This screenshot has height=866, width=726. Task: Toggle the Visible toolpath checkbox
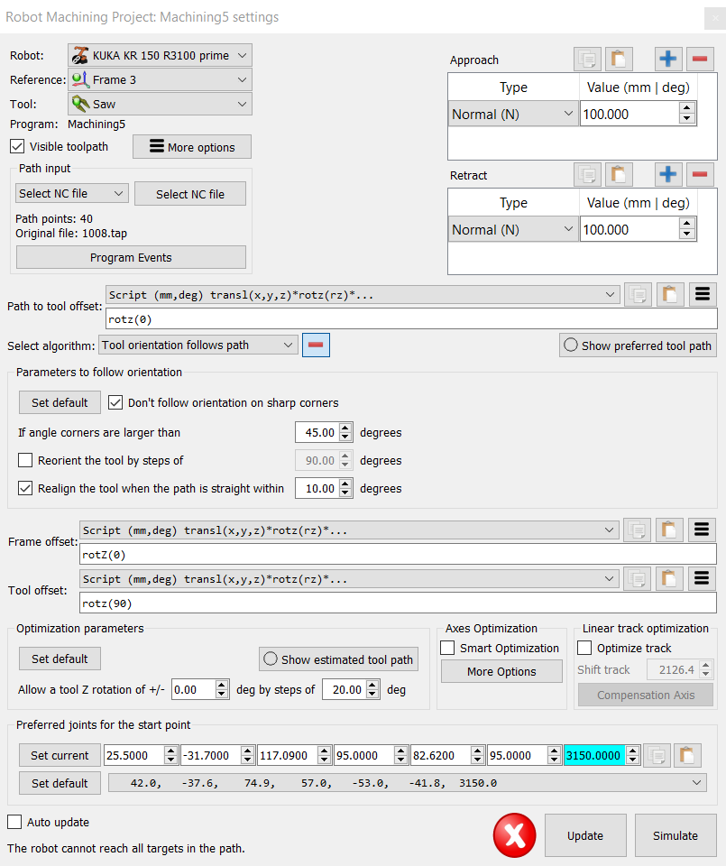[18, 146]
